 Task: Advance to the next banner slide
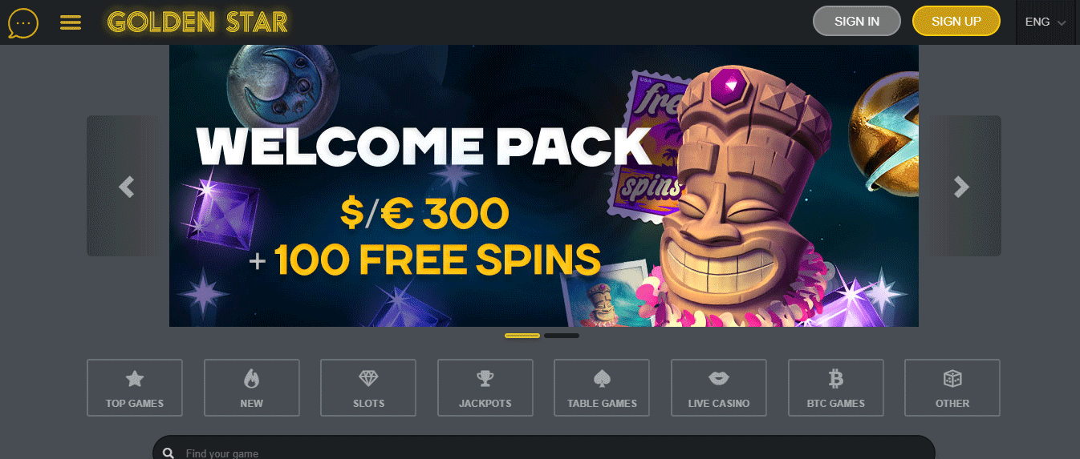pyautogui.click(x=961, y=186)
